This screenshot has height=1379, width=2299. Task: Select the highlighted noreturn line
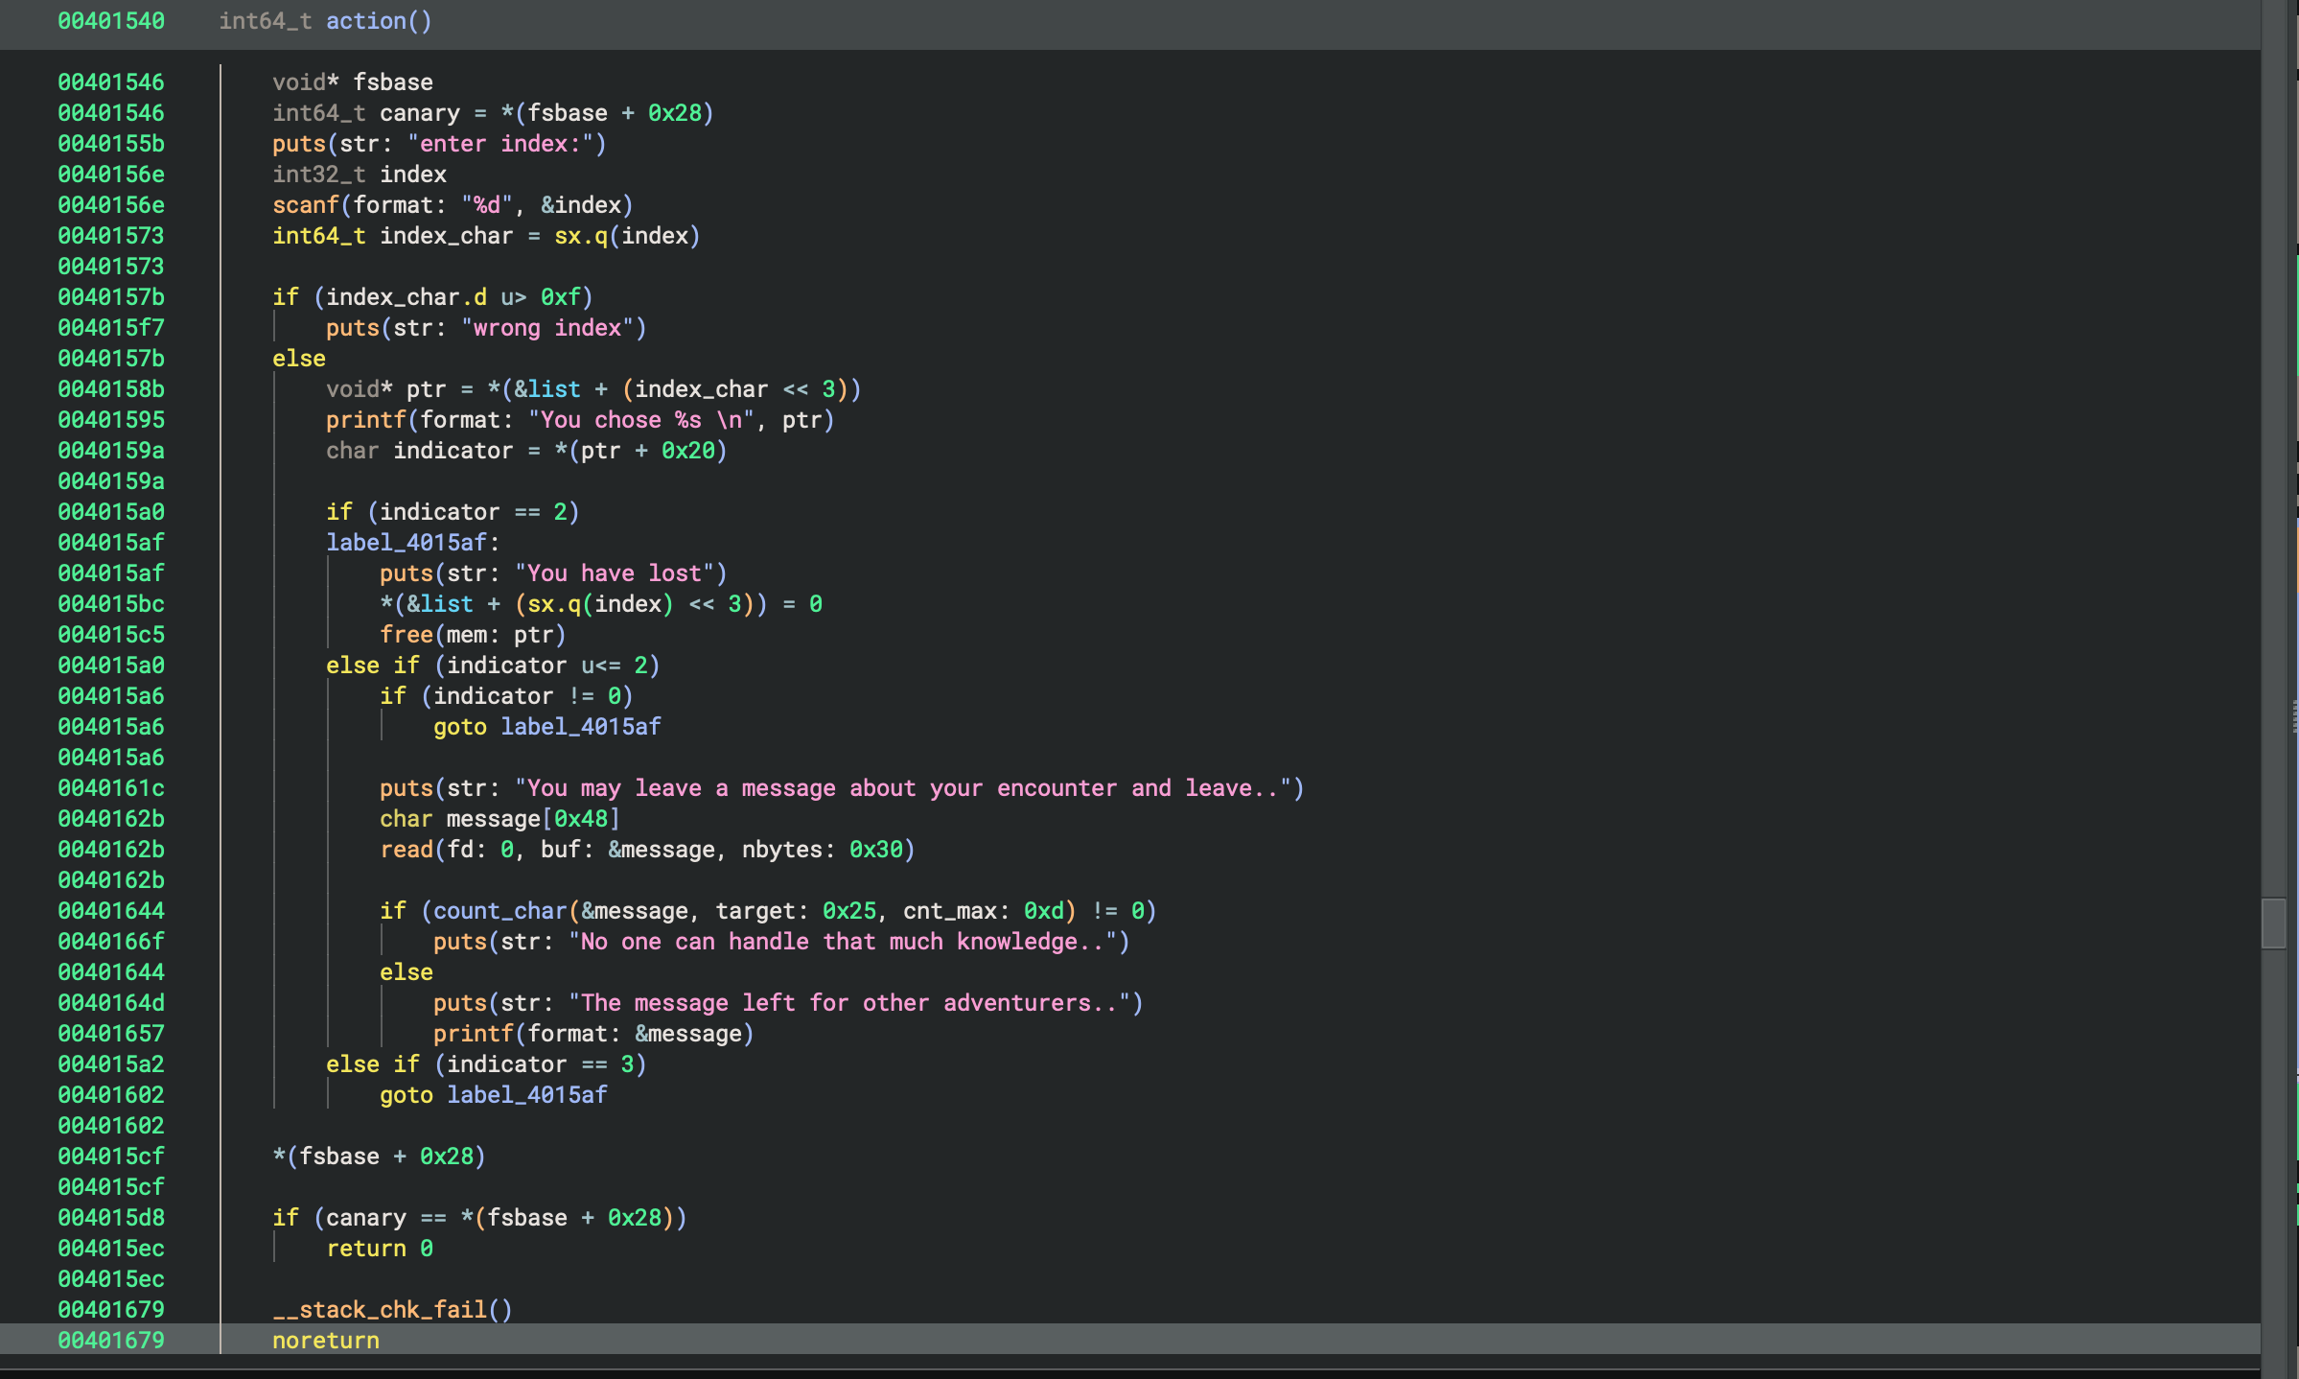pos(326,1341)
